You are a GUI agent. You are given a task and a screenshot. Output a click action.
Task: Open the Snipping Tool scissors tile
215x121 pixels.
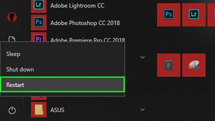pyautogui.click(x=194, y=65)
